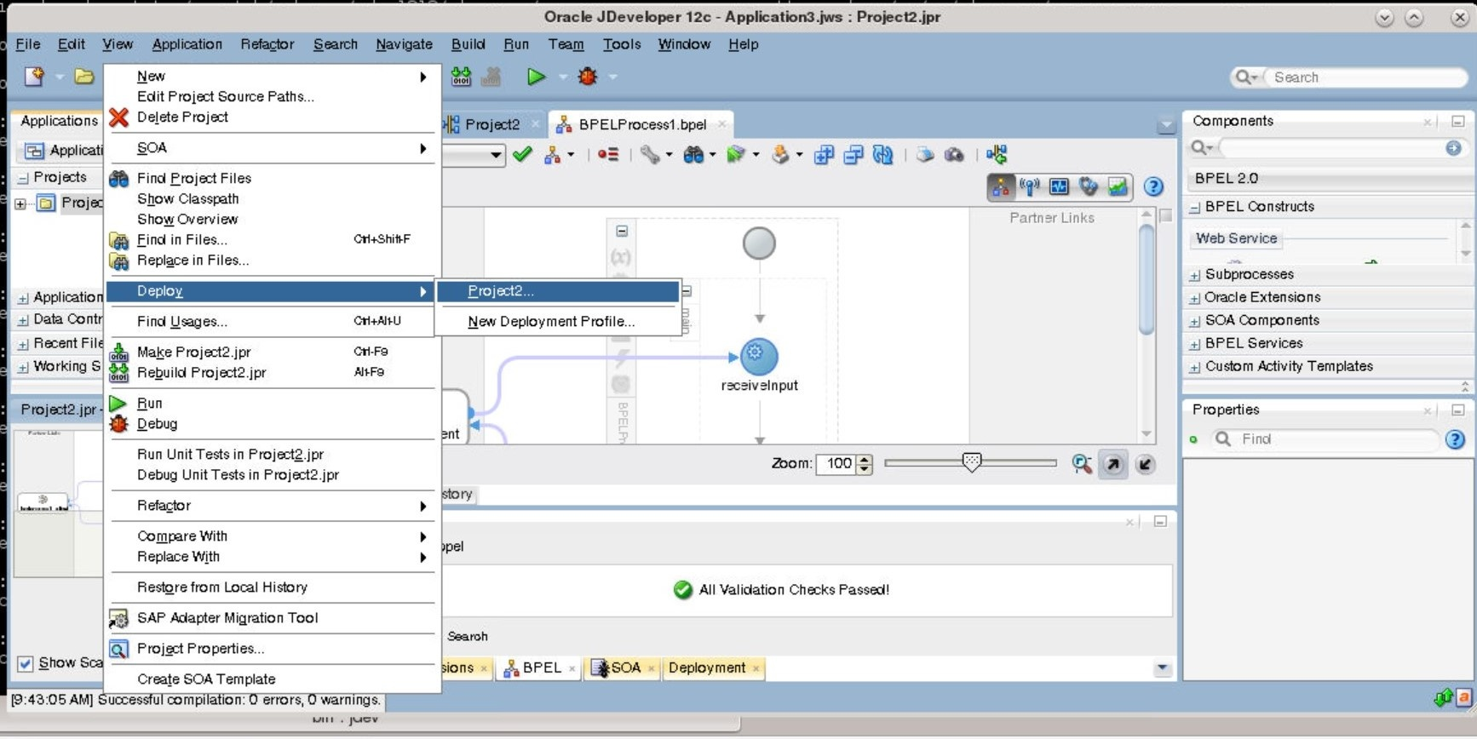1477x739 pixels.
Task: Open the dropdown arrow next to Run button
Action: tap(562, 77)
